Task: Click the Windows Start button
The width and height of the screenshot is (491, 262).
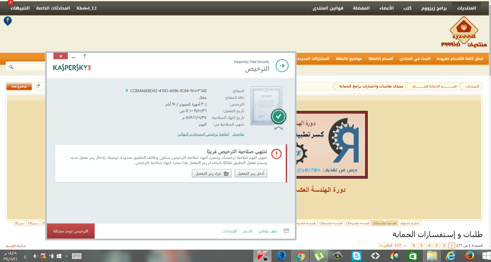Action: [486, 256]
